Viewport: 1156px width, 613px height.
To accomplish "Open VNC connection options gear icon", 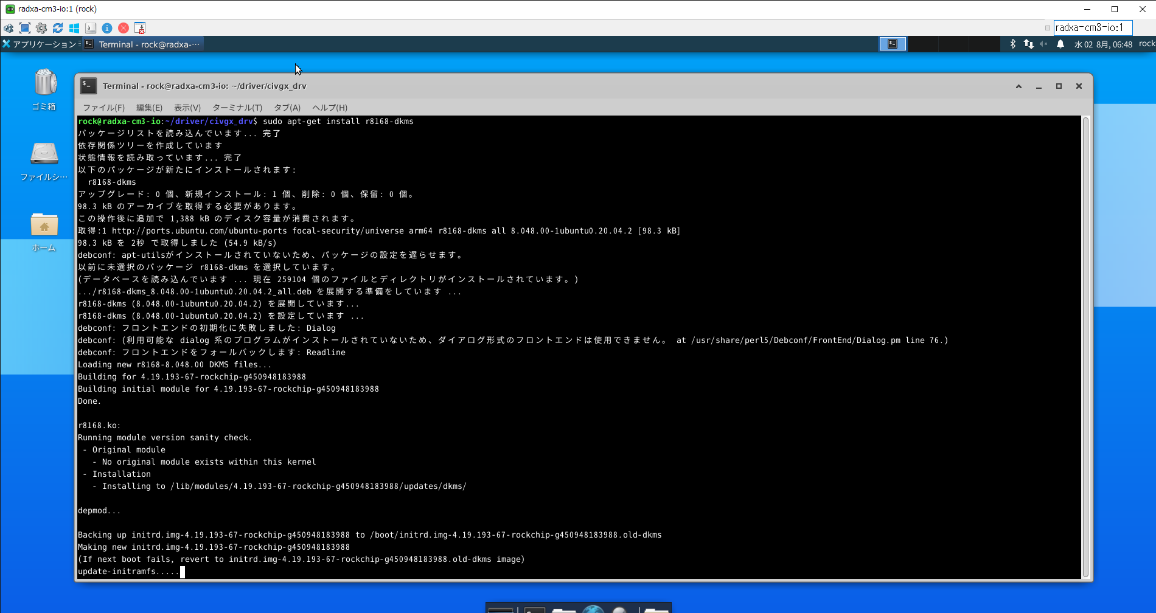I will 41,28.
